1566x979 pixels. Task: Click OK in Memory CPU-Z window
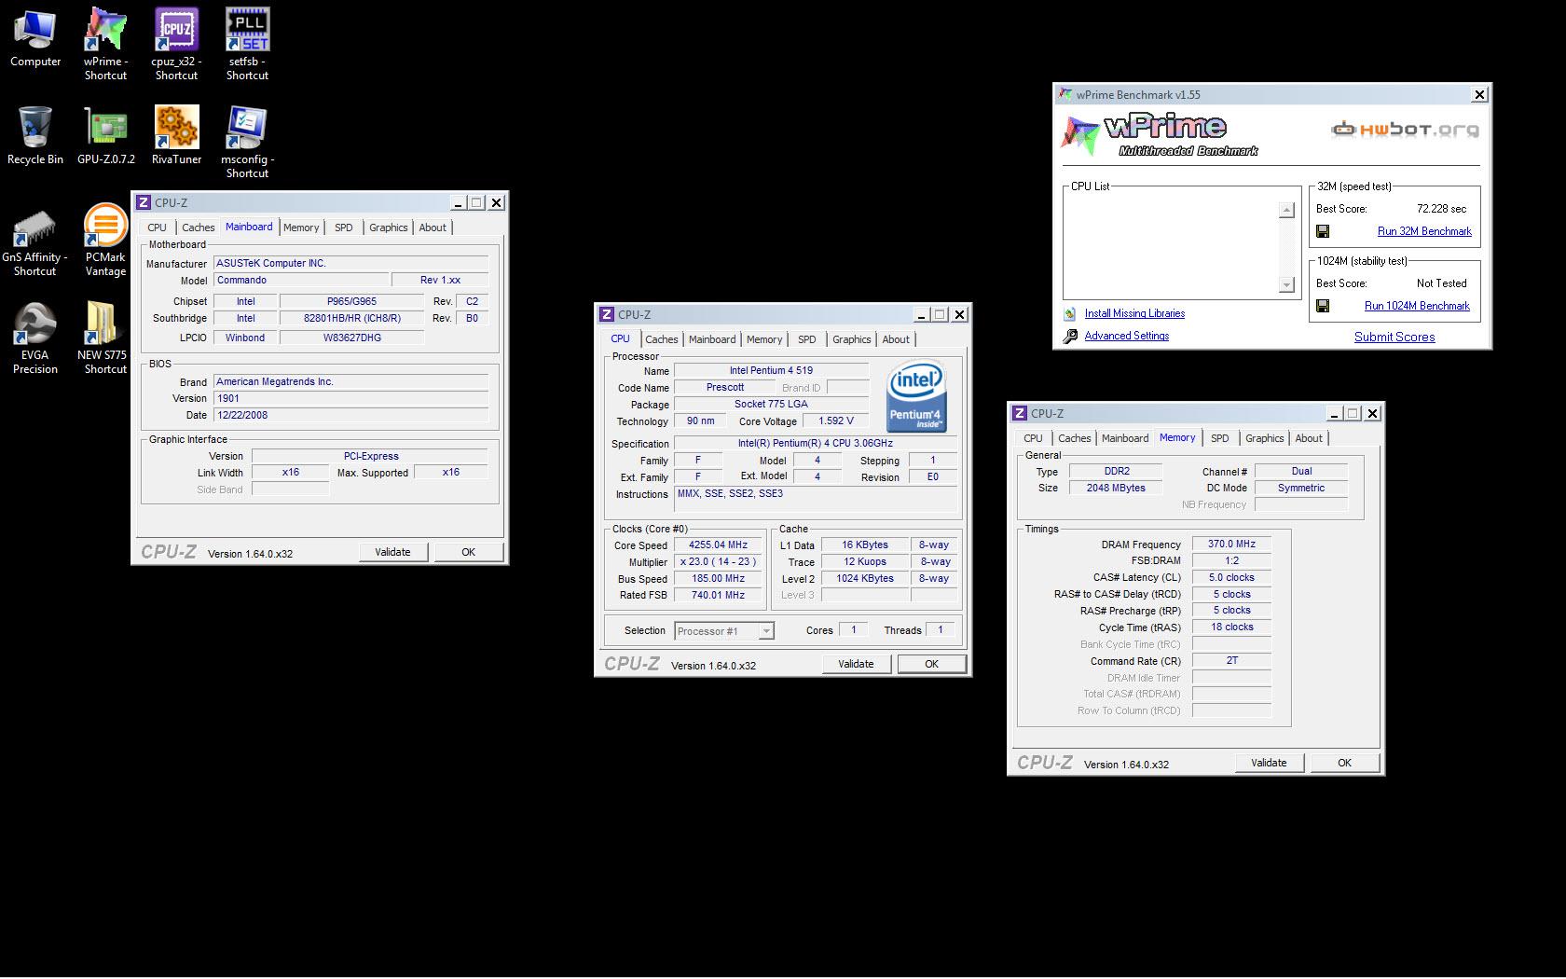point(1344,763)
